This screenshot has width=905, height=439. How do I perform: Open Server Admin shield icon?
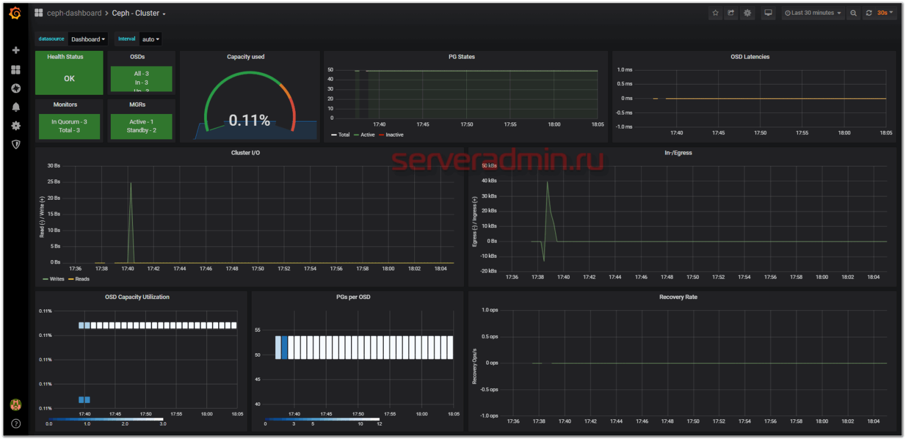[16, 144]
